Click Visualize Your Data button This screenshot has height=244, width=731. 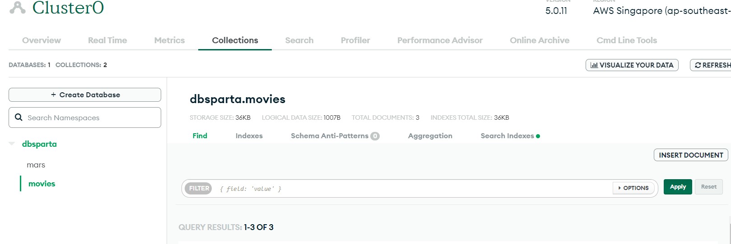[x=632, y=65]
